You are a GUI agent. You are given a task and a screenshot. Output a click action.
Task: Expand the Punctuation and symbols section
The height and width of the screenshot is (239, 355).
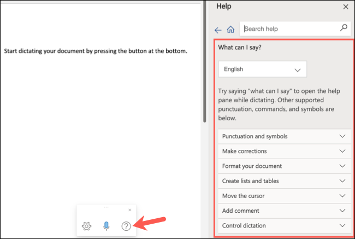[x=283, y=136]
